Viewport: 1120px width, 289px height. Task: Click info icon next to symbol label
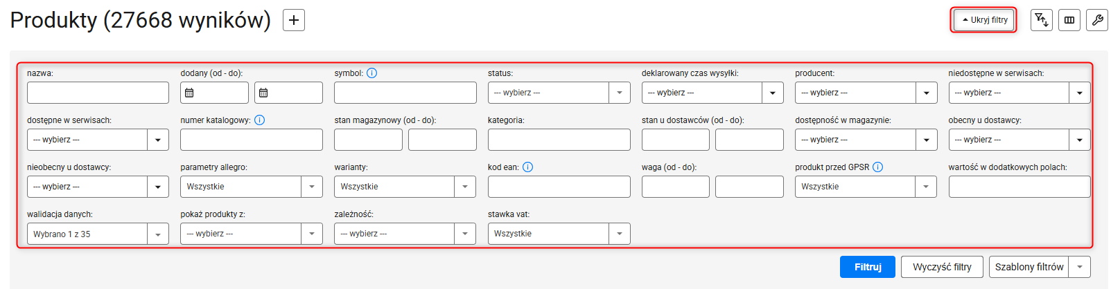pos(372,73)
